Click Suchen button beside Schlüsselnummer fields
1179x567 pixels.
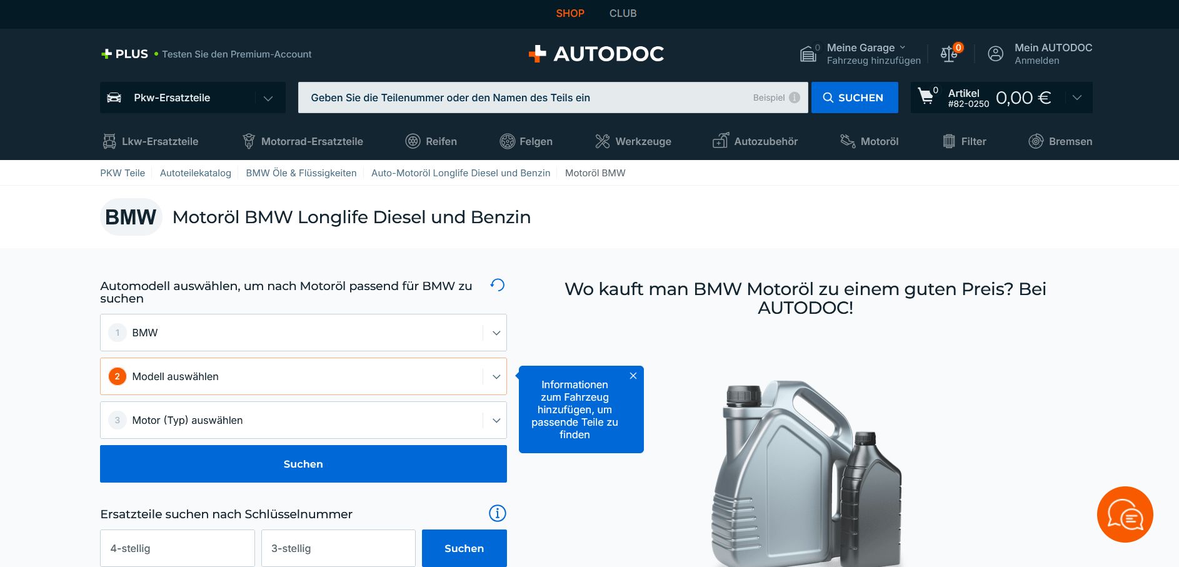(464, 548)
